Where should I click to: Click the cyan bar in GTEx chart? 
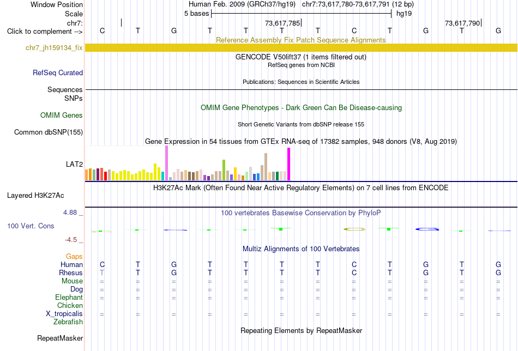coord(163,176)
